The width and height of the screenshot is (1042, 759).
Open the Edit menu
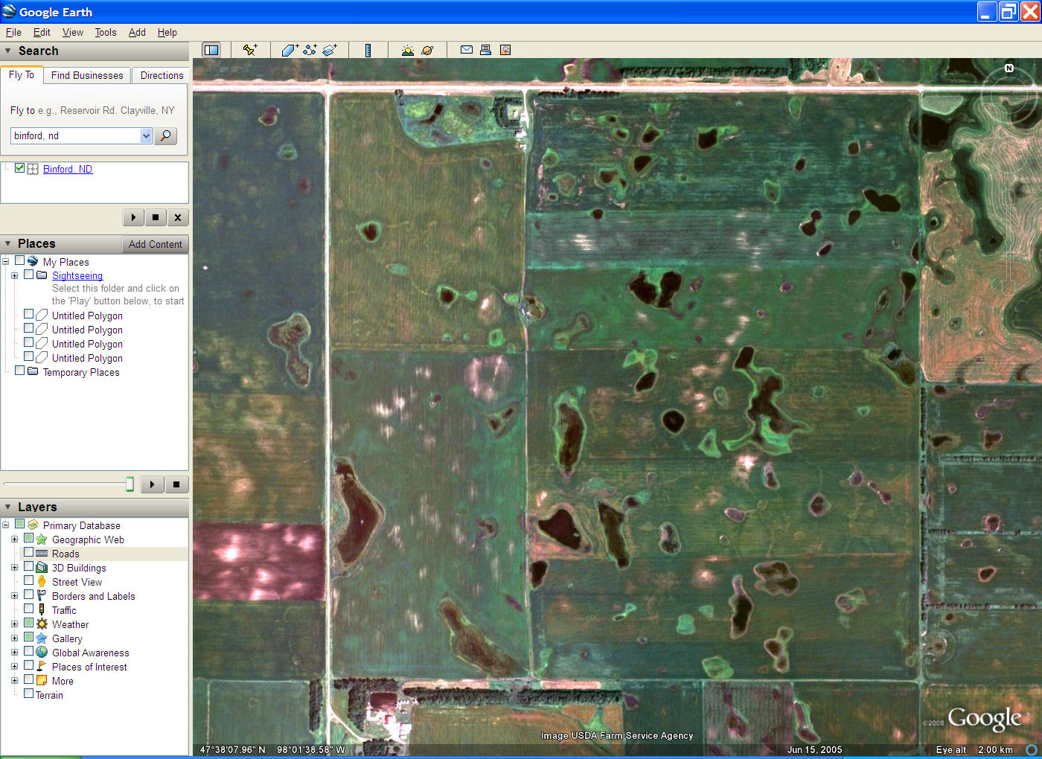tap(42, 32)
